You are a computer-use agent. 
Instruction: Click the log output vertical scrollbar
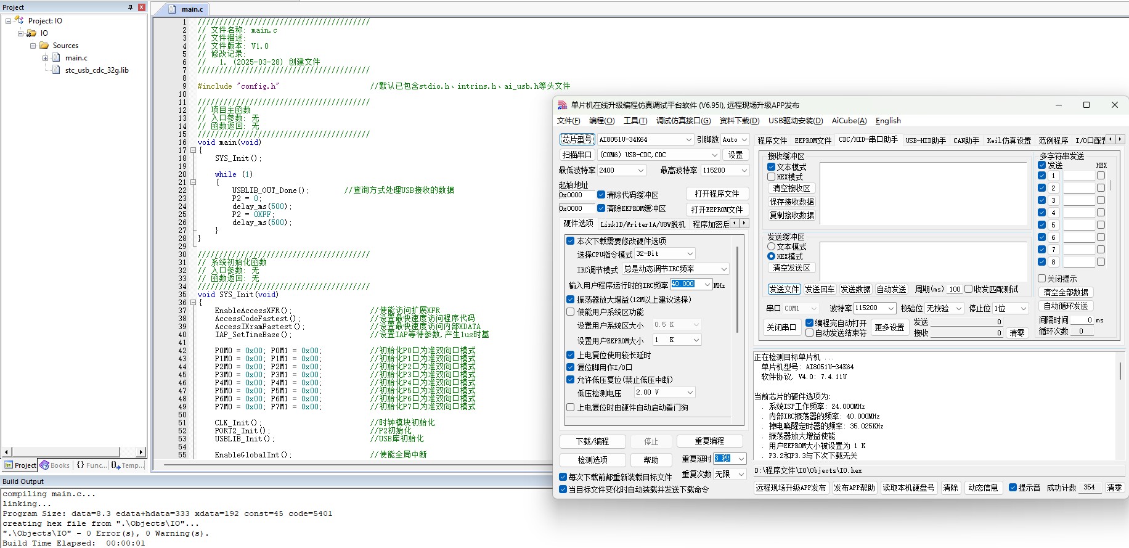1120,371
